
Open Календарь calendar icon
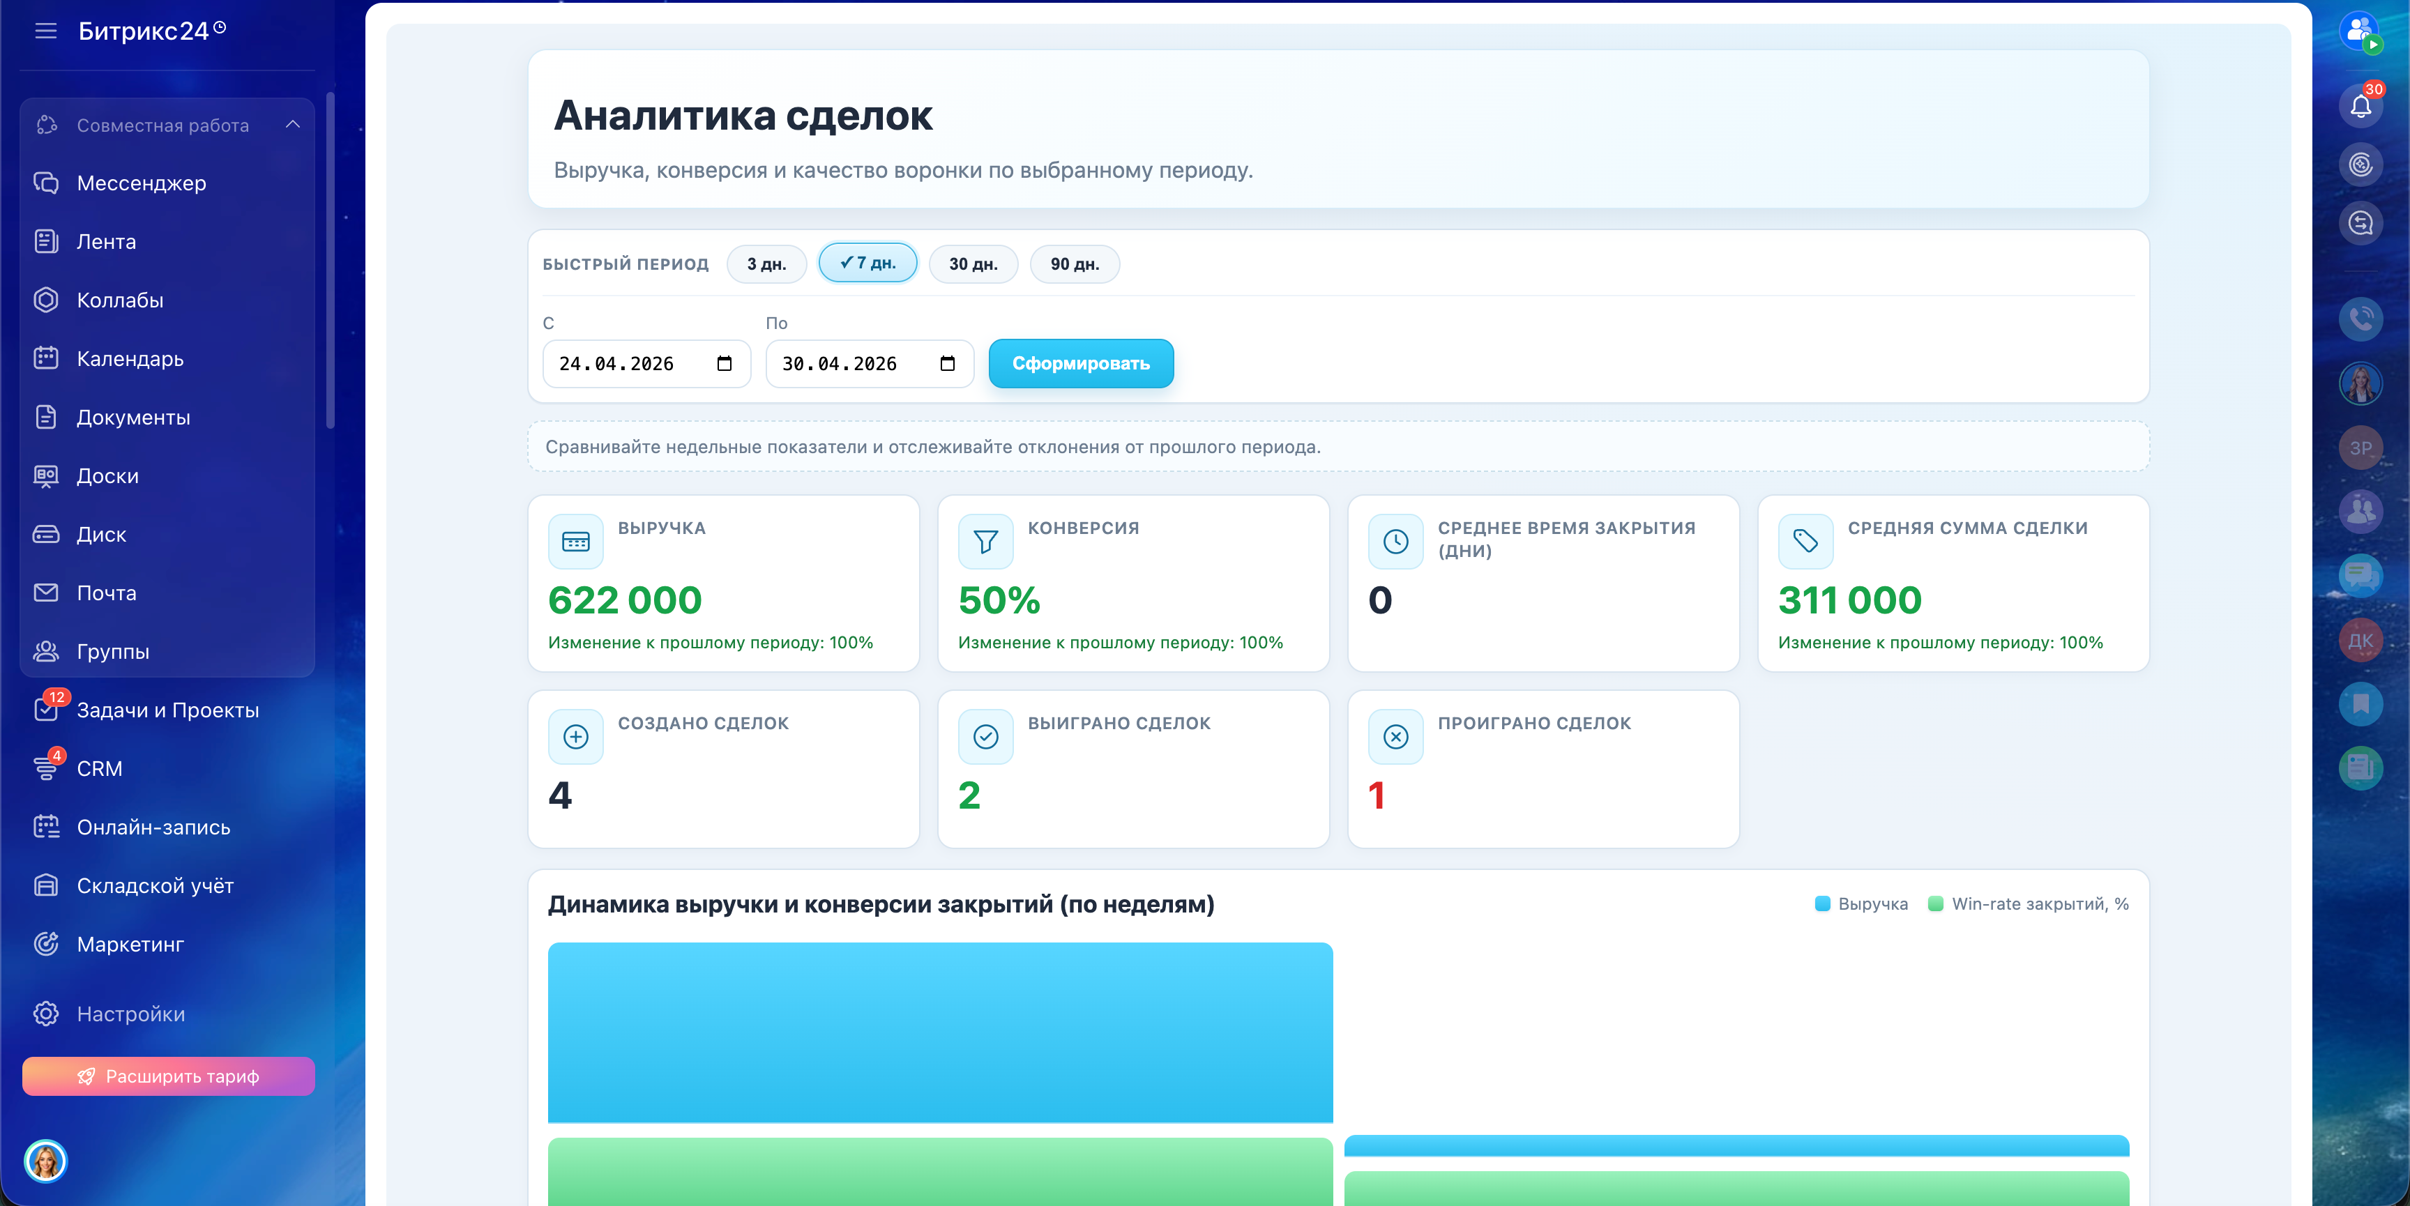46,358
